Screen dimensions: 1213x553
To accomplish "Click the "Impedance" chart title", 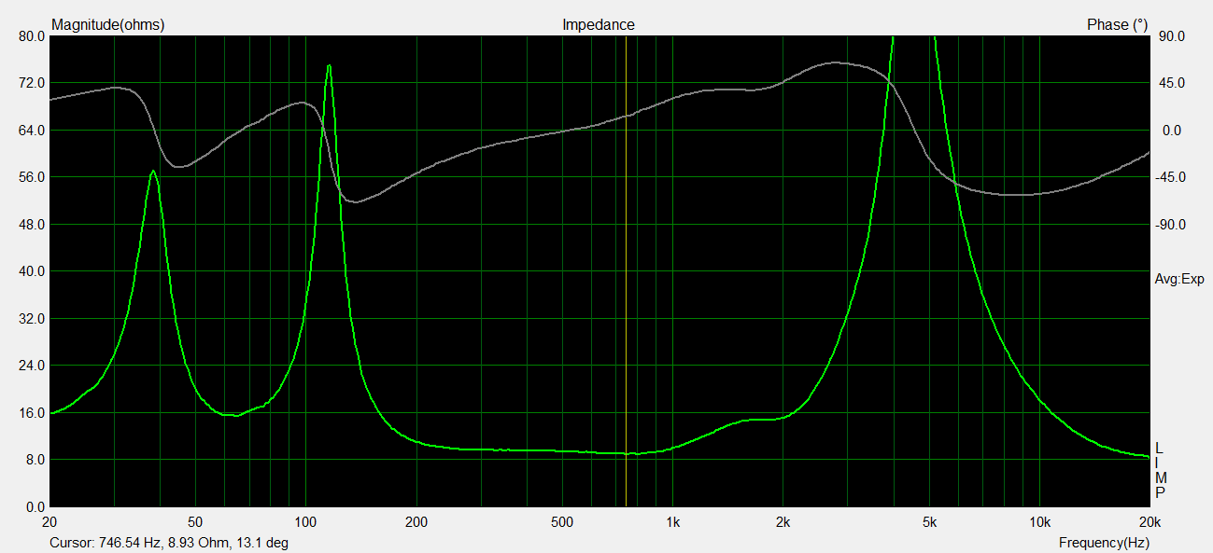I will (x=598, y=25).
